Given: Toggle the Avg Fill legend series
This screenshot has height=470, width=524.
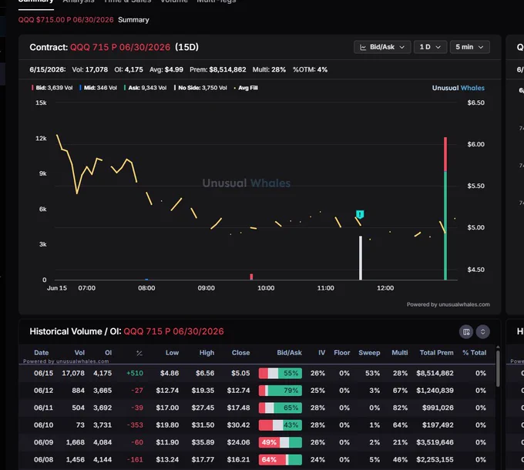Looking at the screenshot, I should click(246, 88).
